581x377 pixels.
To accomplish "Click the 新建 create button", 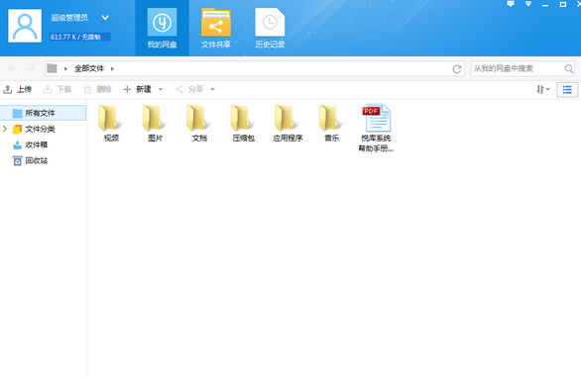I will [x=137, y=89].
